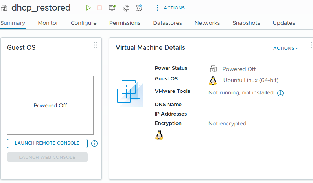Click the 'Not encrypted' value
Viewport: 313px width, 183px height.
point(227,123)
